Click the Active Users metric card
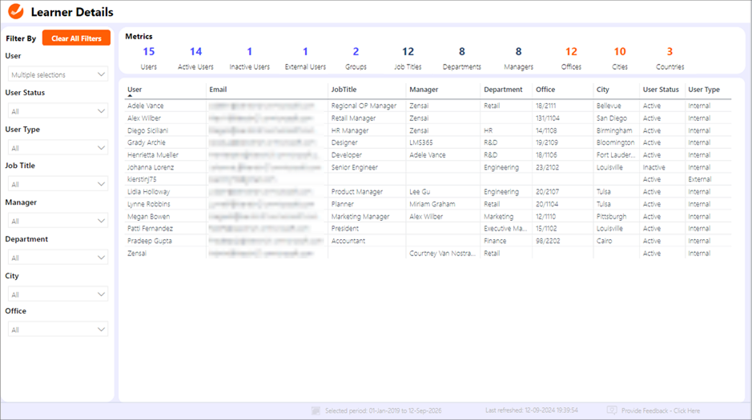 click(x=195, y=58)
